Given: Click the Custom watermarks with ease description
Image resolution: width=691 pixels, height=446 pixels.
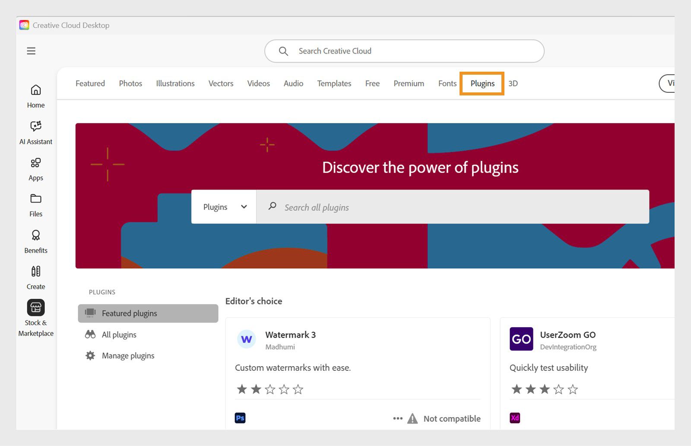Looking at the screenshot, I should pos(293,367).
